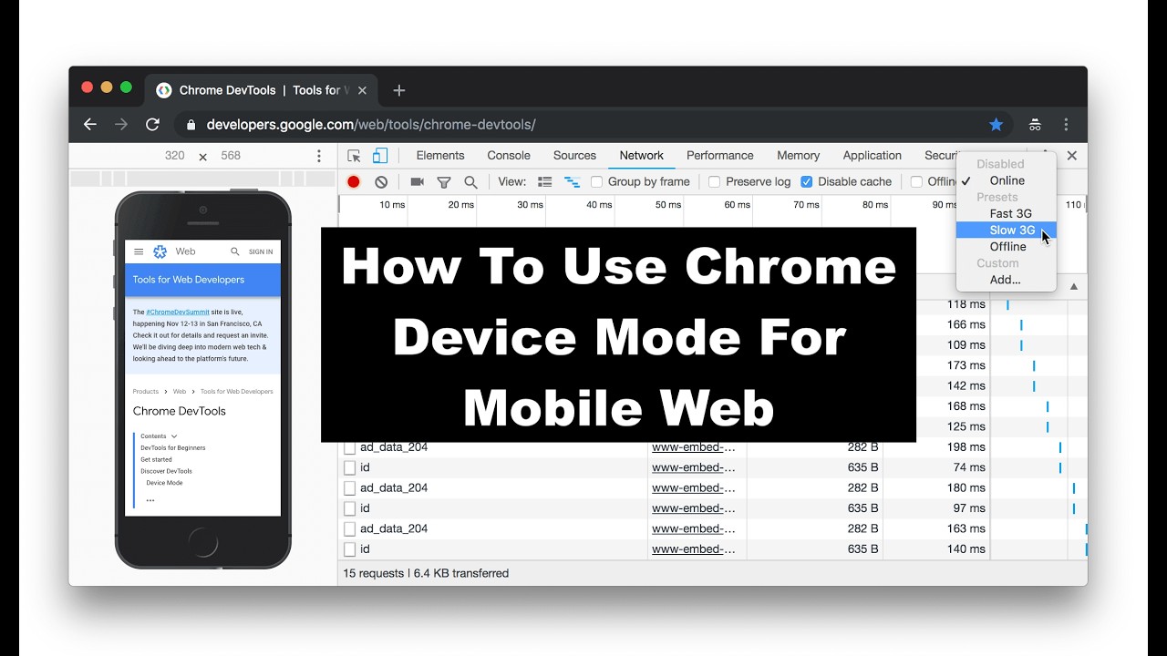The height and width of the screenshot is (656, 1167).
Task: Check box for ad_data_204 180 ms row
Action: (x=349, y=488)
